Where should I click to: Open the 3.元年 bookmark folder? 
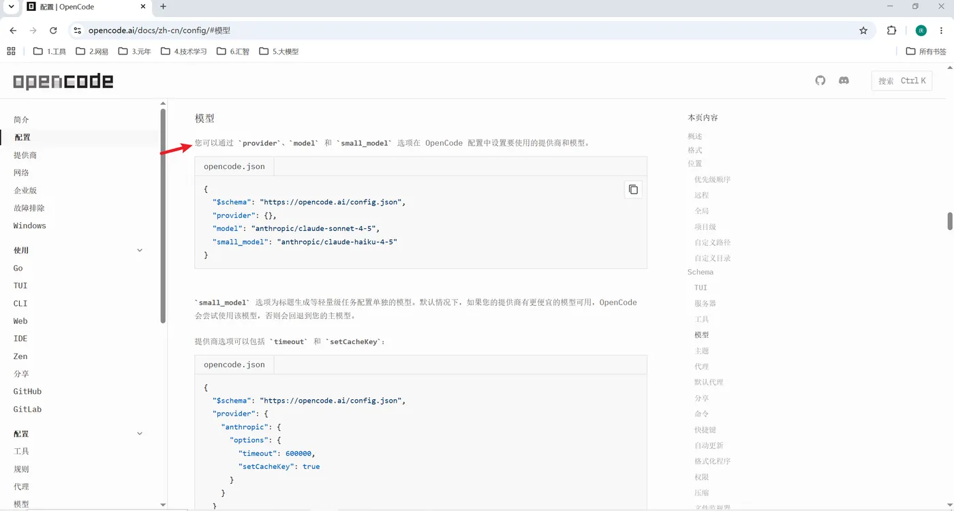[x=135, y=51]
